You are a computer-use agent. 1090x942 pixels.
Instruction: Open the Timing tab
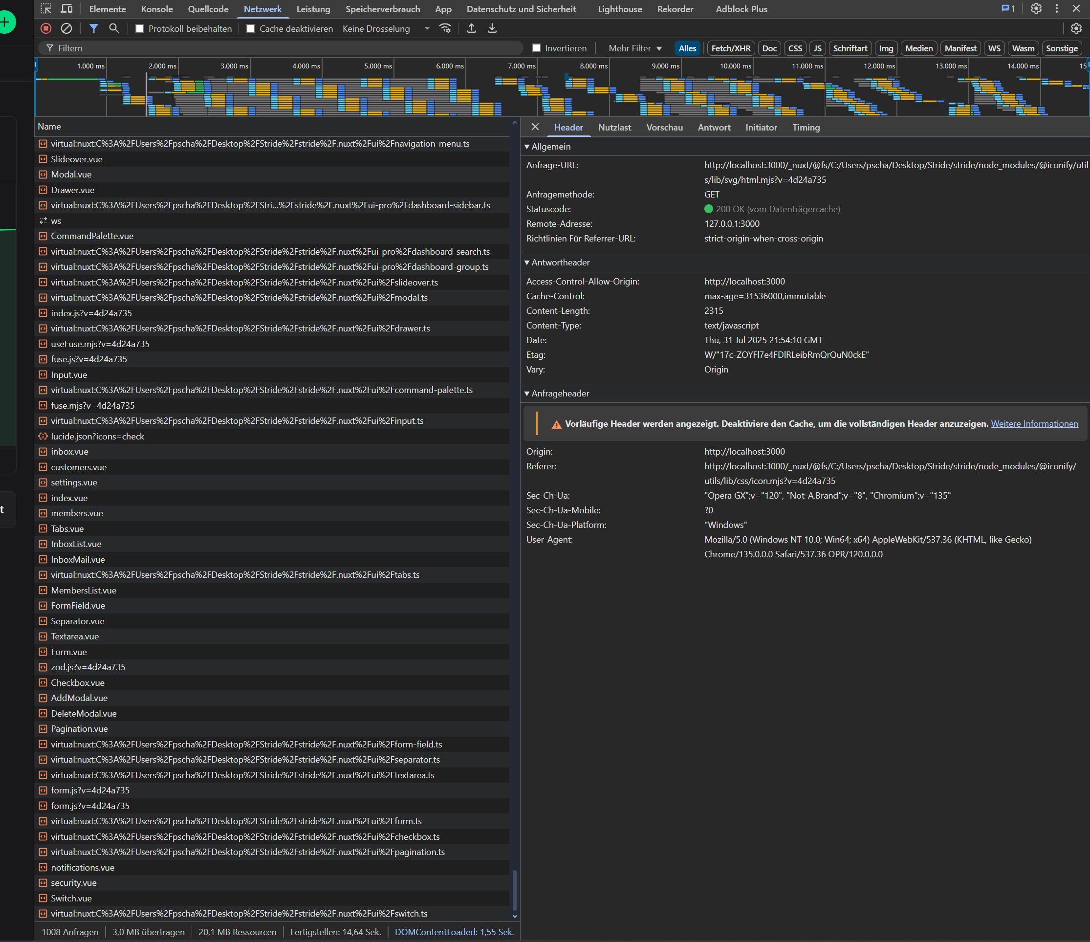tap(806, 128)
